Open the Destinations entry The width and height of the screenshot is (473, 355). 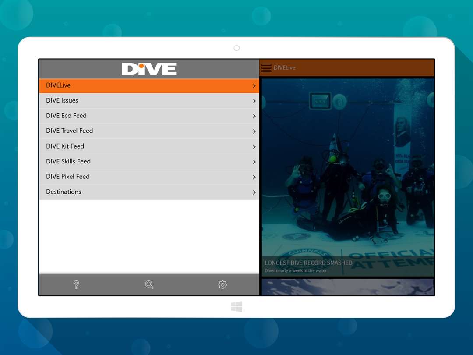149,192
